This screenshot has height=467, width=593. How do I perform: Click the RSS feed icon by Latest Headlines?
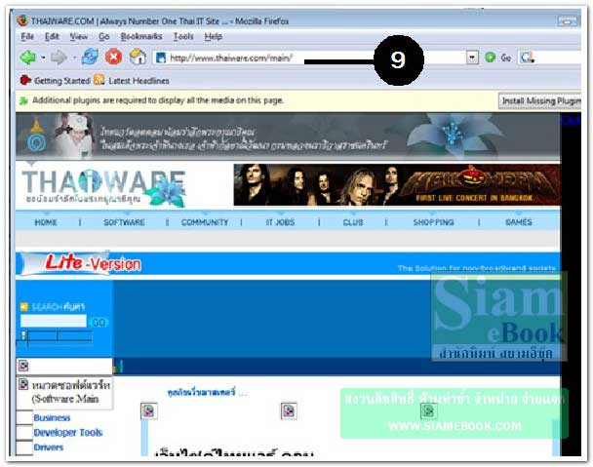tap(99, 80)
